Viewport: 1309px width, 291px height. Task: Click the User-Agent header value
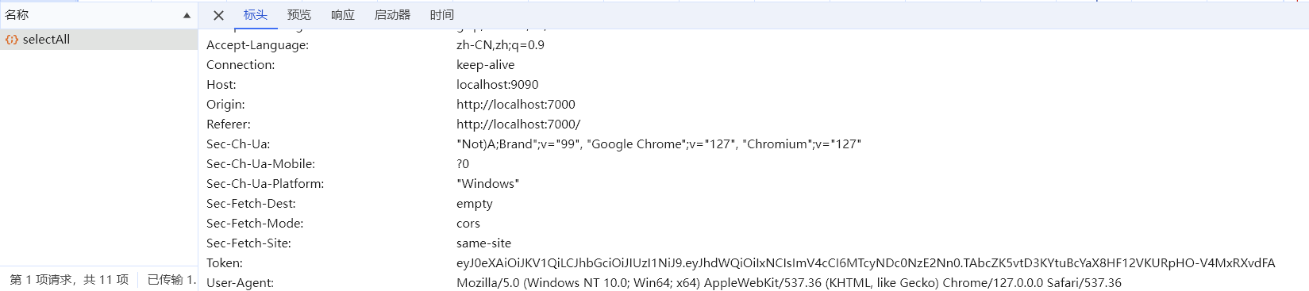[789, 283]
